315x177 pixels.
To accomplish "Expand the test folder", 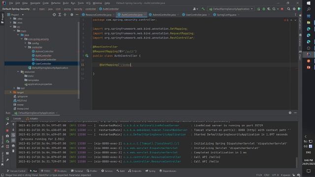I will pyautogui.click(x=14, y=88).
